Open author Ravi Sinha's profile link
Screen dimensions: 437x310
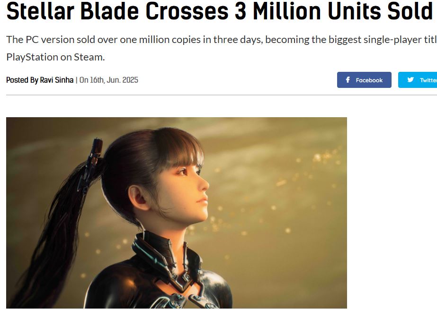[x=56, y=80]
